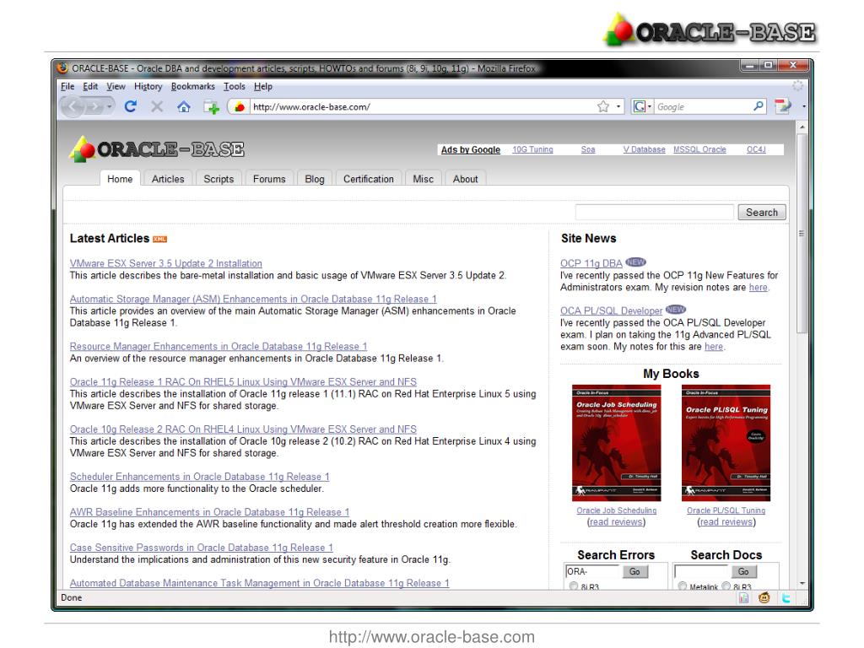Image resolution: width=864 pixels, height=648 pixels.
Task: Switch to the Articles tab
Action: point(168,179)
